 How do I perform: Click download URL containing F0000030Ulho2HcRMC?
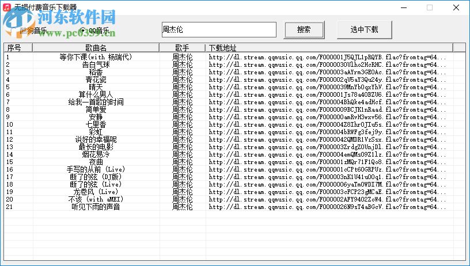coord(327,64)
